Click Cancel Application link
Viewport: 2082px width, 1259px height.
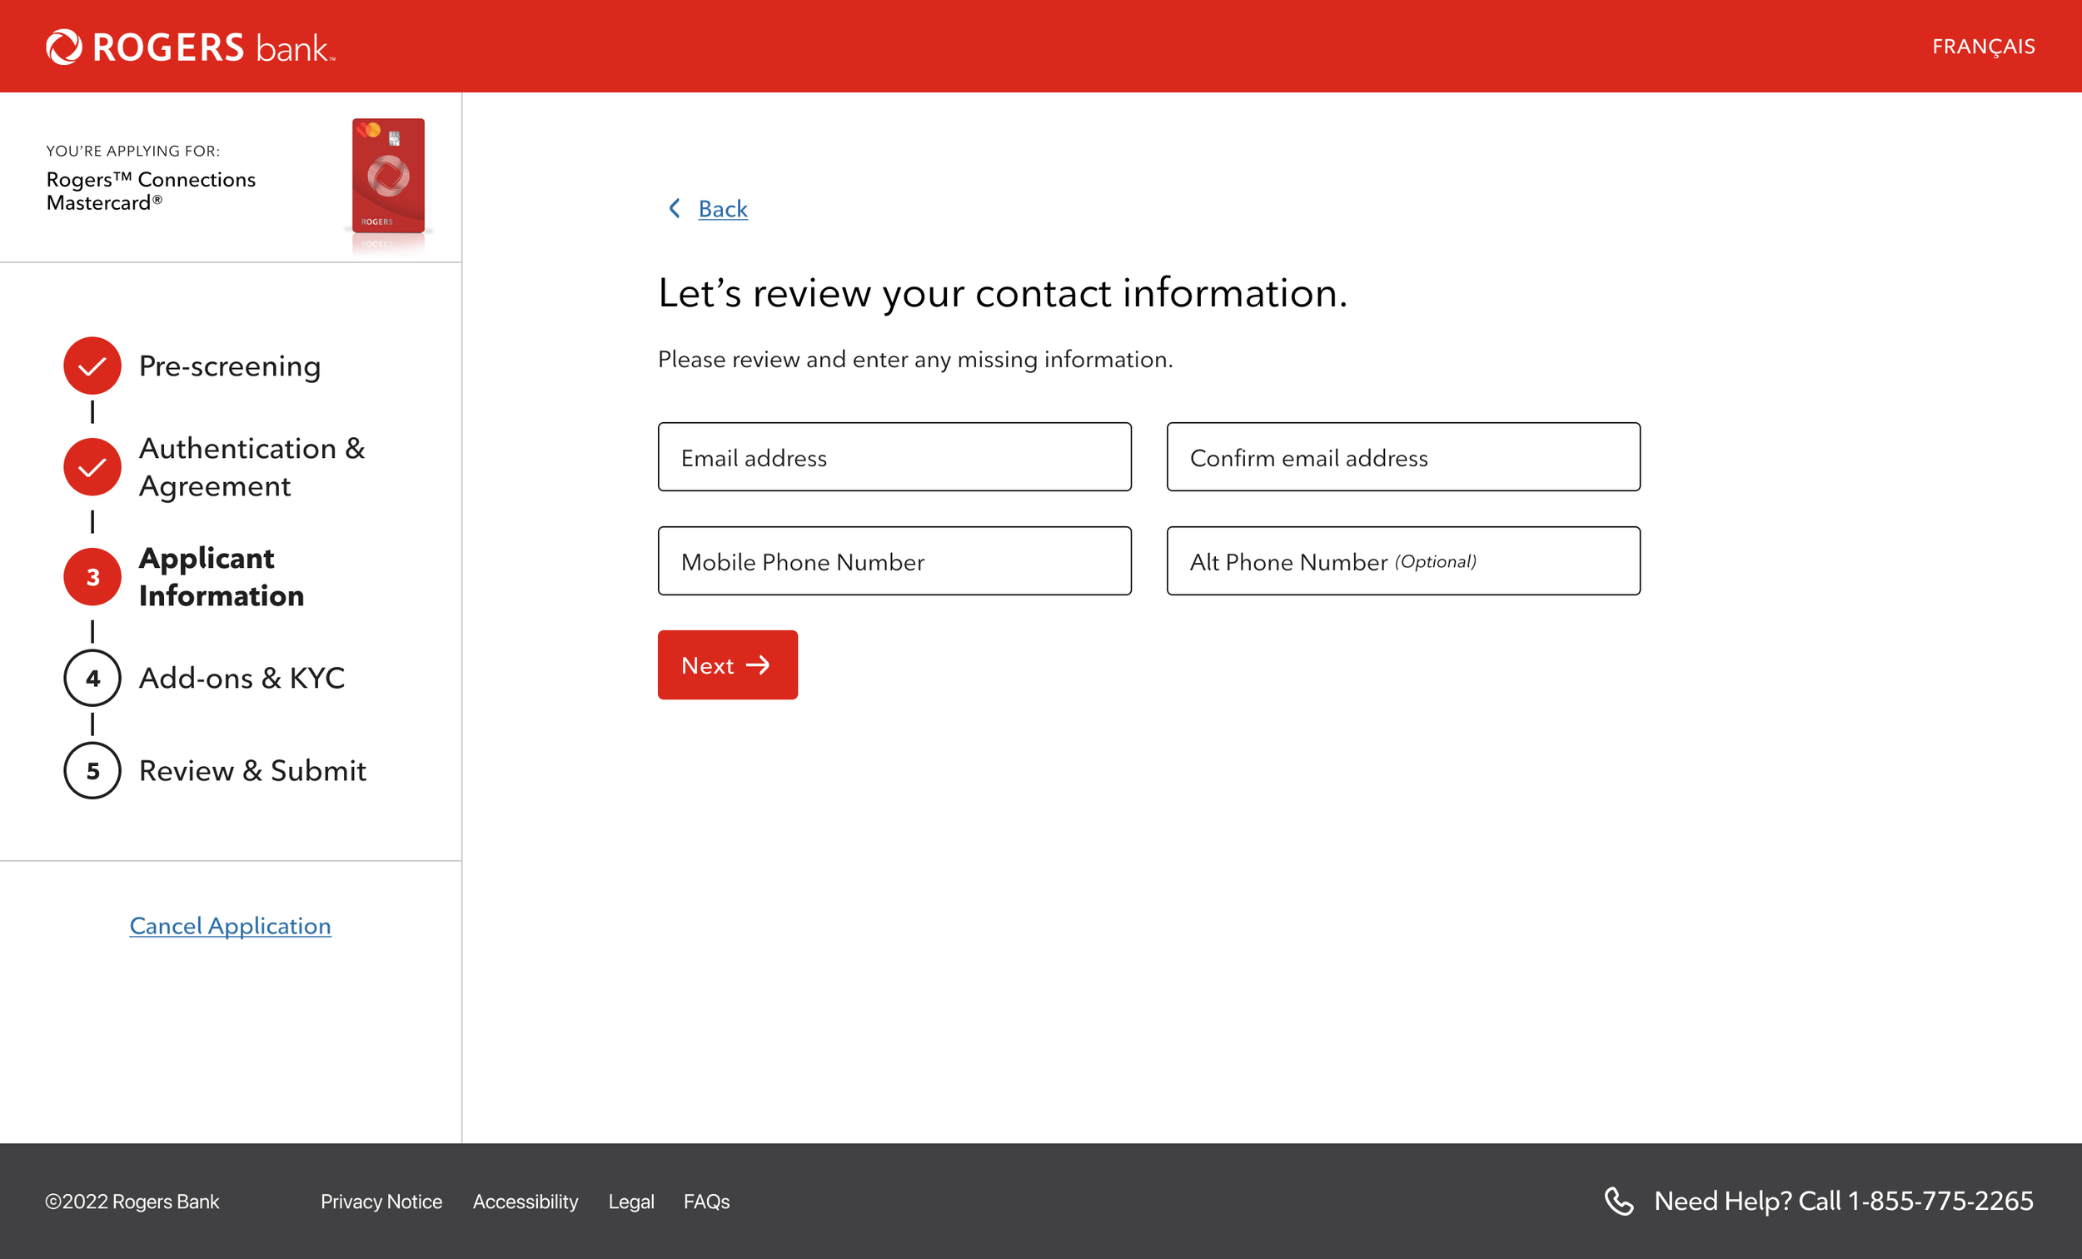(x=230, y=926)
